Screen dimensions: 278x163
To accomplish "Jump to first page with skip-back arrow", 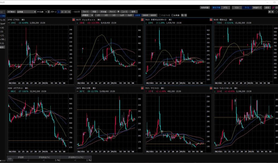I will point(269,12).
